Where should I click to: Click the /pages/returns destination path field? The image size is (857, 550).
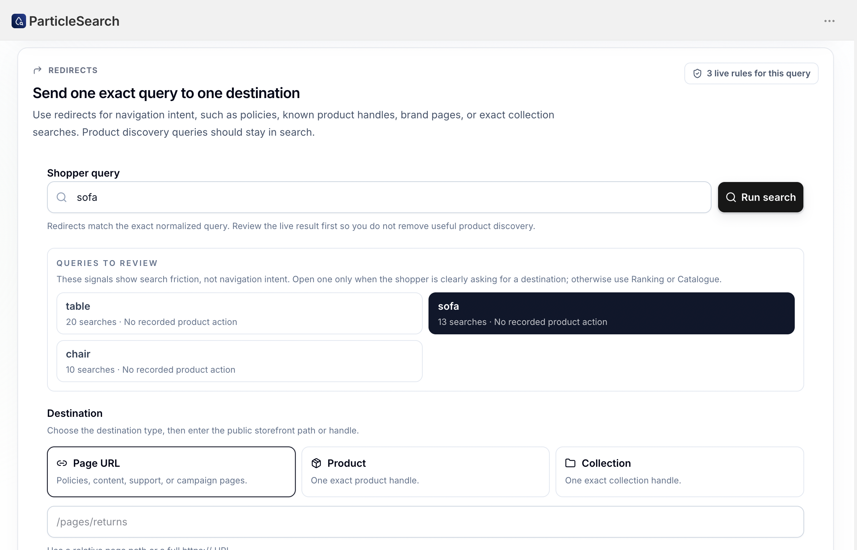[426, 522]
